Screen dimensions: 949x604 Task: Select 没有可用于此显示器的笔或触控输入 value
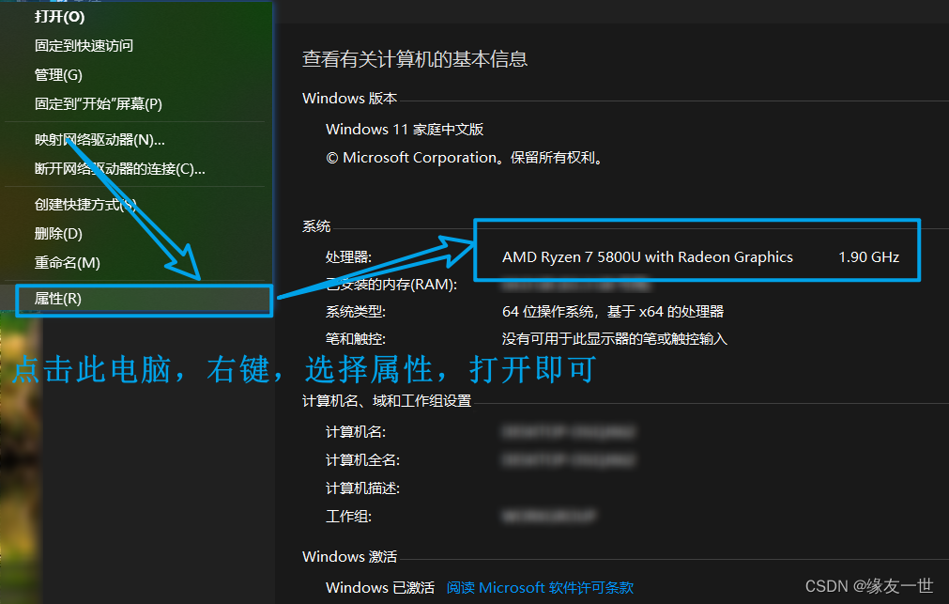pyautogui.click(x=614, y=339)
